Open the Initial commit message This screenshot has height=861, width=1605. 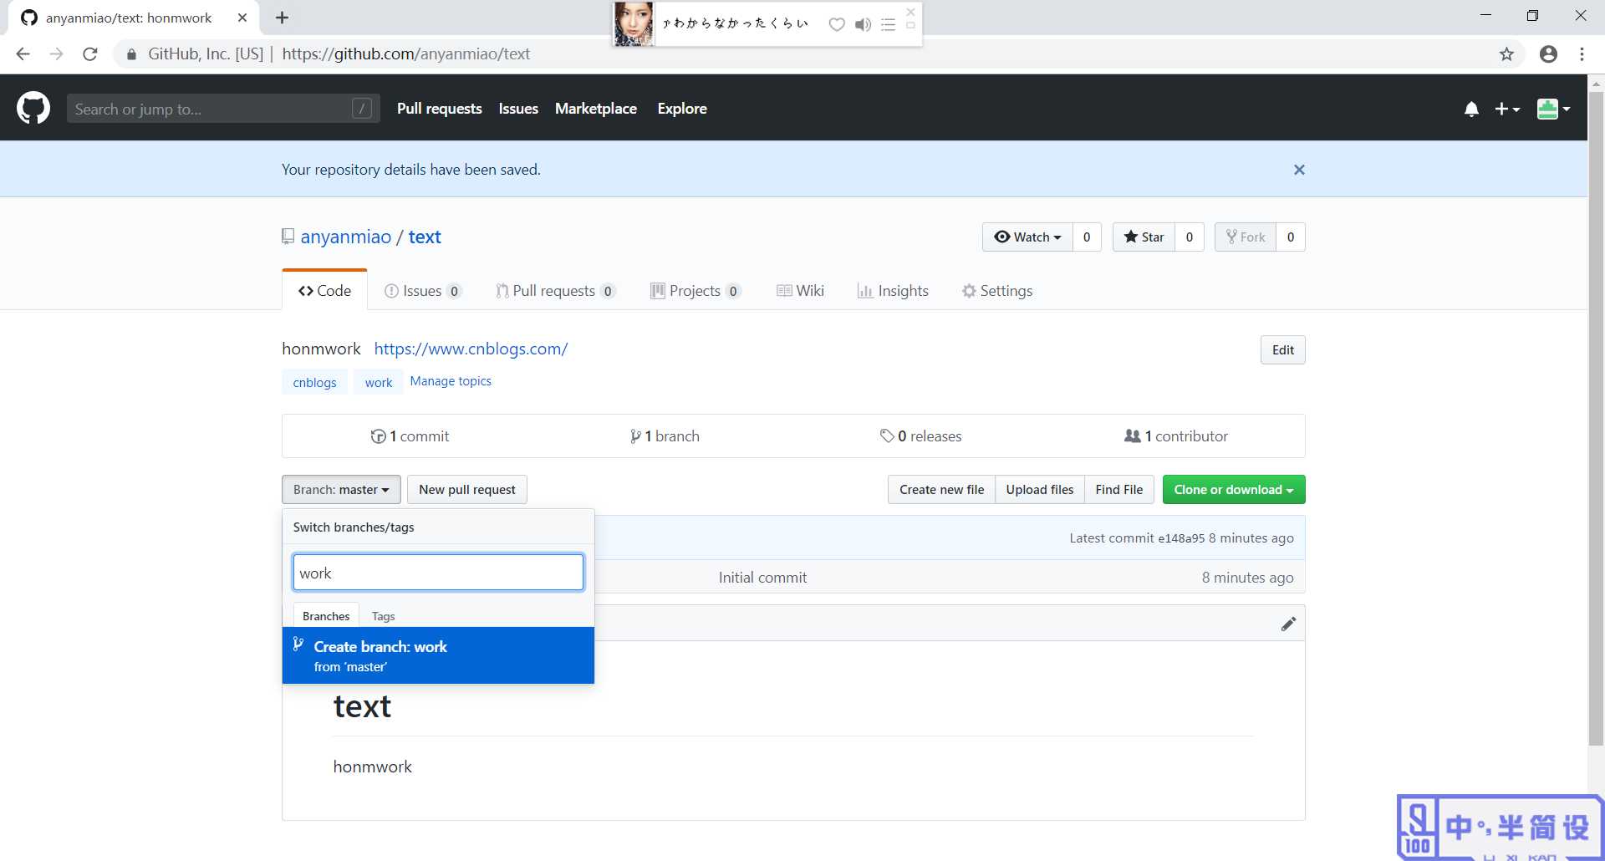762,578
